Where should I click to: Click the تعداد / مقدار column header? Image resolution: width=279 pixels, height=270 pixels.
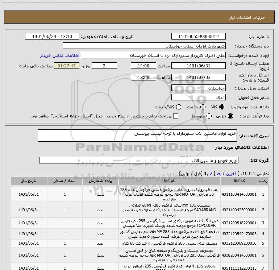(x=65, y=181)
